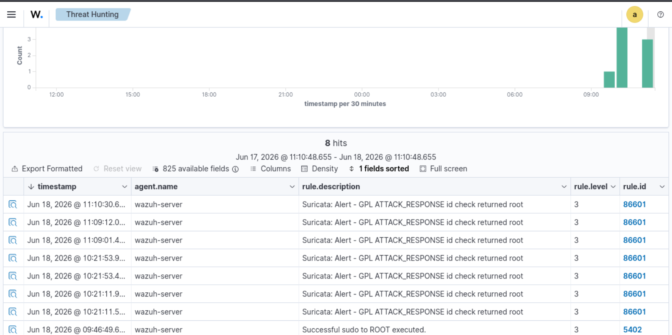Open the 825 available fields selector
The width and height of the screenshot is (672, 335).
(192, 169)
